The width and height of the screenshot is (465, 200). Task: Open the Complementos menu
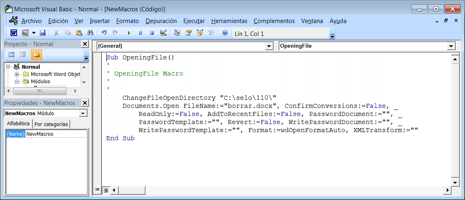click(x=274, y=21)
